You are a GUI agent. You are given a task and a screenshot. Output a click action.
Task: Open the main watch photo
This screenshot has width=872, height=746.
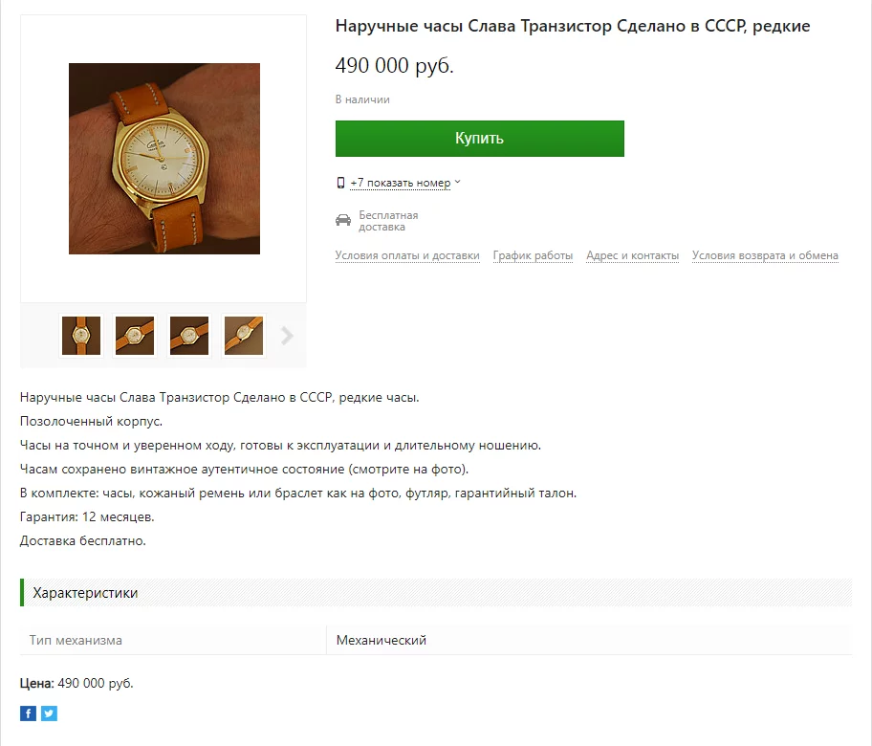coord(164,159)
